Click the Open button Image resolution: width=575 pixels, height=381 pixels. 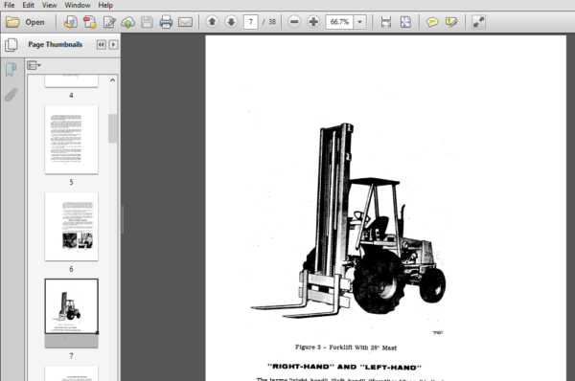click(x=25, y=22)
